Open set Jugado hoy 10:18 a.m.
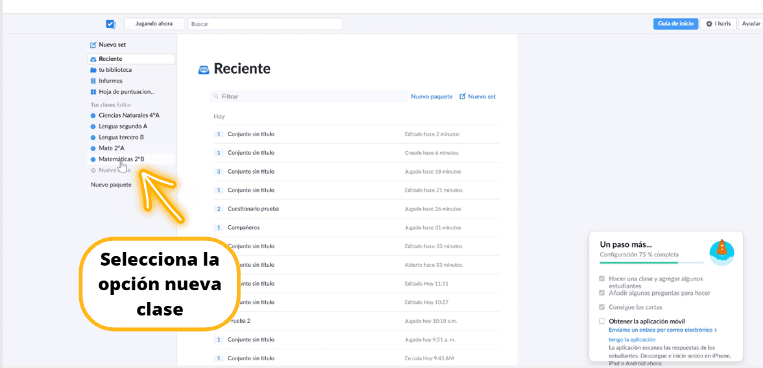 (356, 321)
